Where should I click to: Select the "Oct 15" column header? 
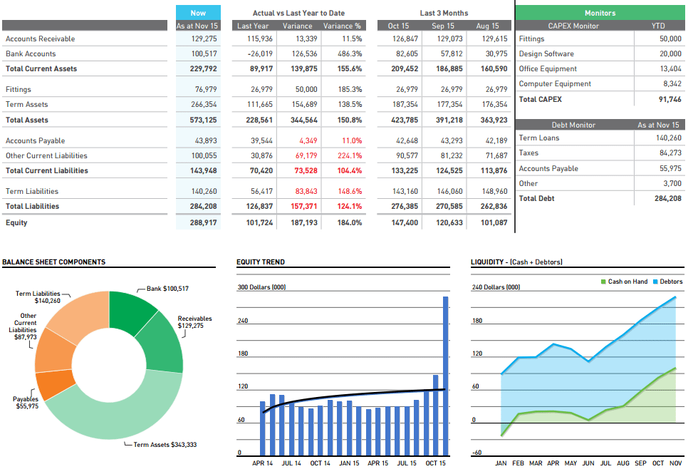398,26
